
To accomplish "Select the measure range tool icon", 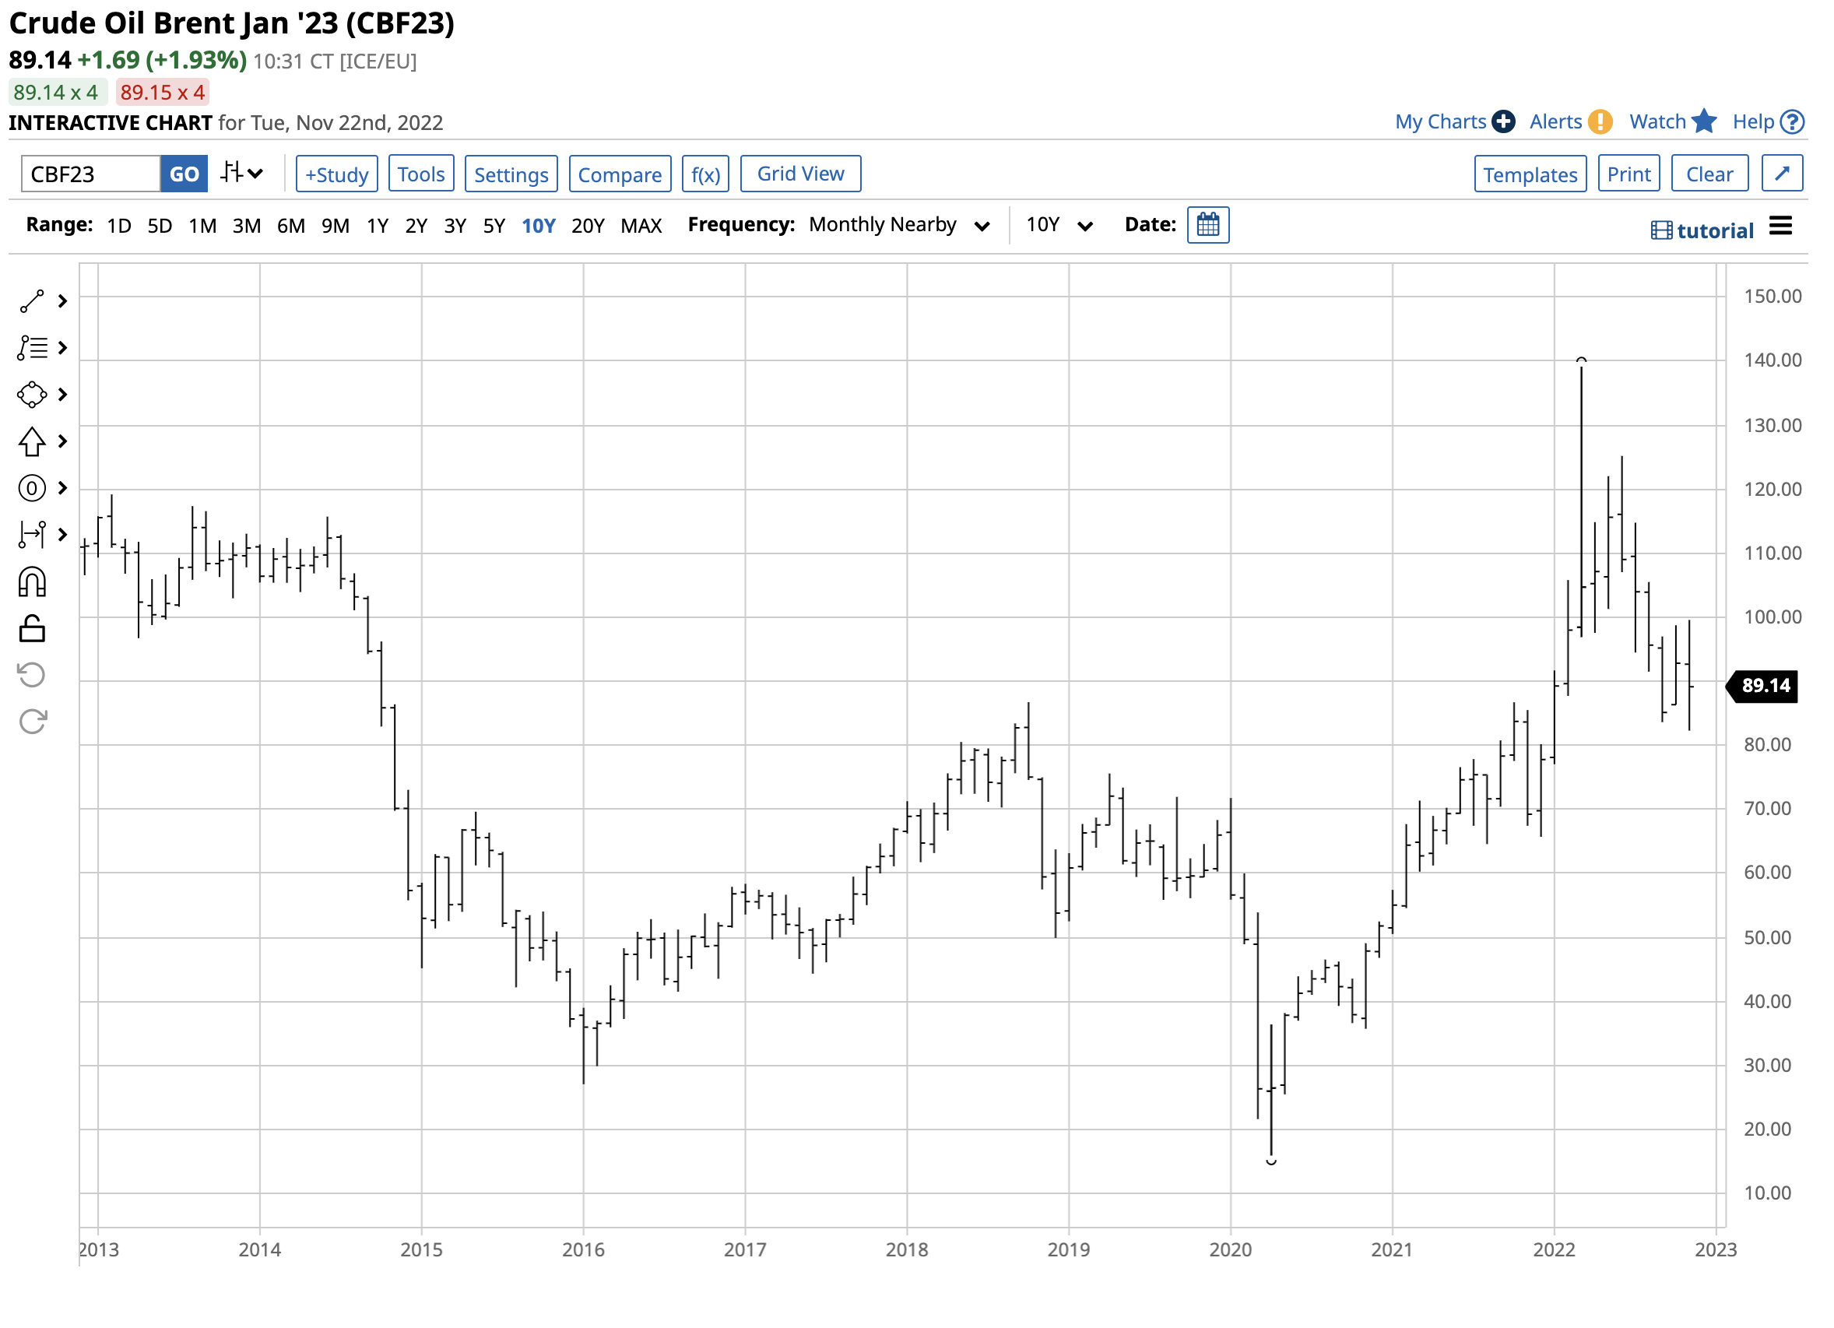I will point(32,536).
